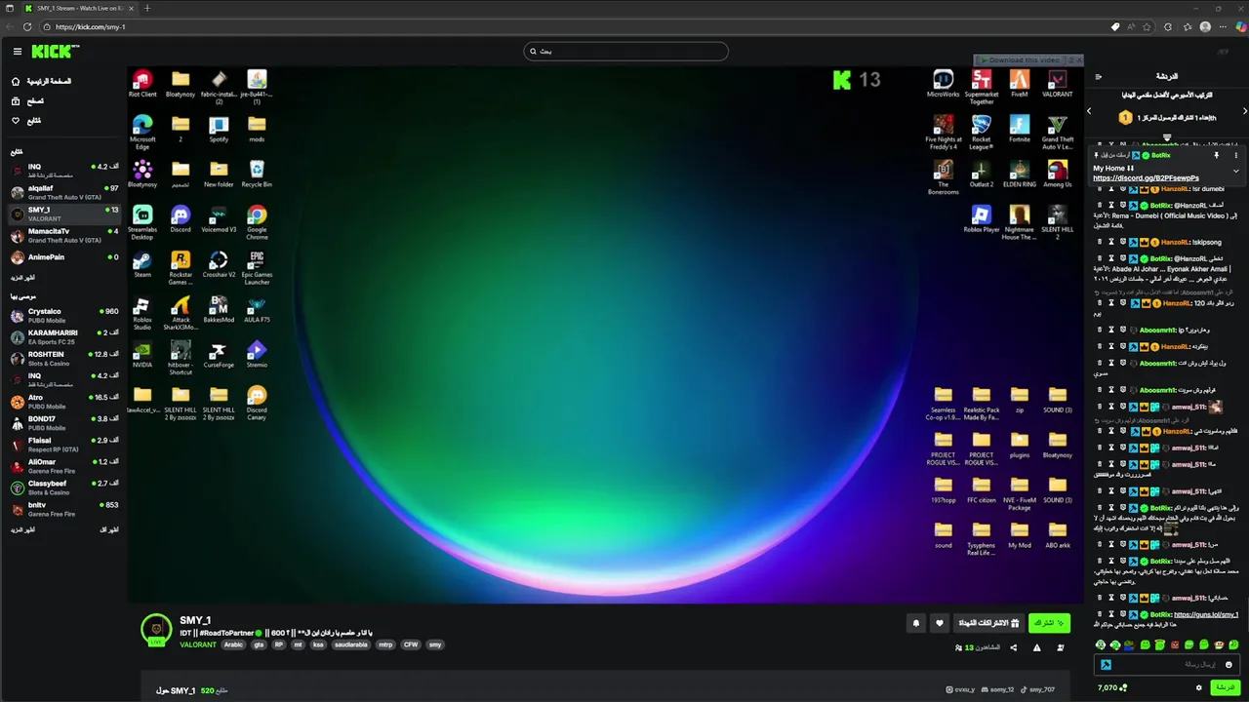1249x702 pixels.
Task: Open Classybeef recommended channel
Action: (63, 487)
